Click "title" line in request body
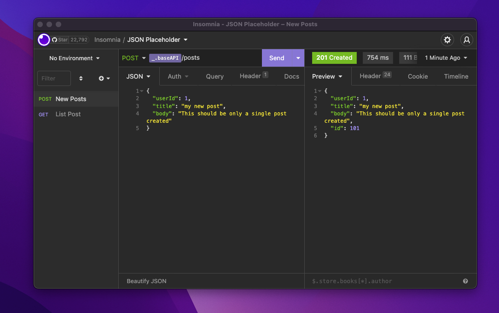 [189, 106]
